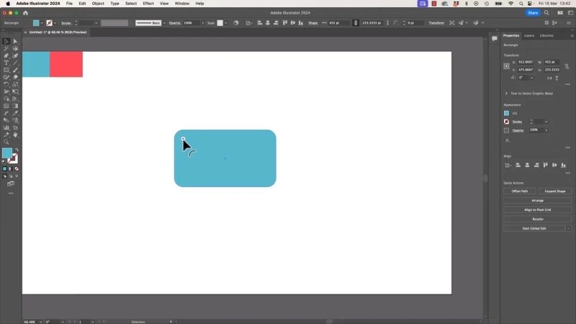
Task: Select the Paintbrush tool
Action: click(15, 70)
